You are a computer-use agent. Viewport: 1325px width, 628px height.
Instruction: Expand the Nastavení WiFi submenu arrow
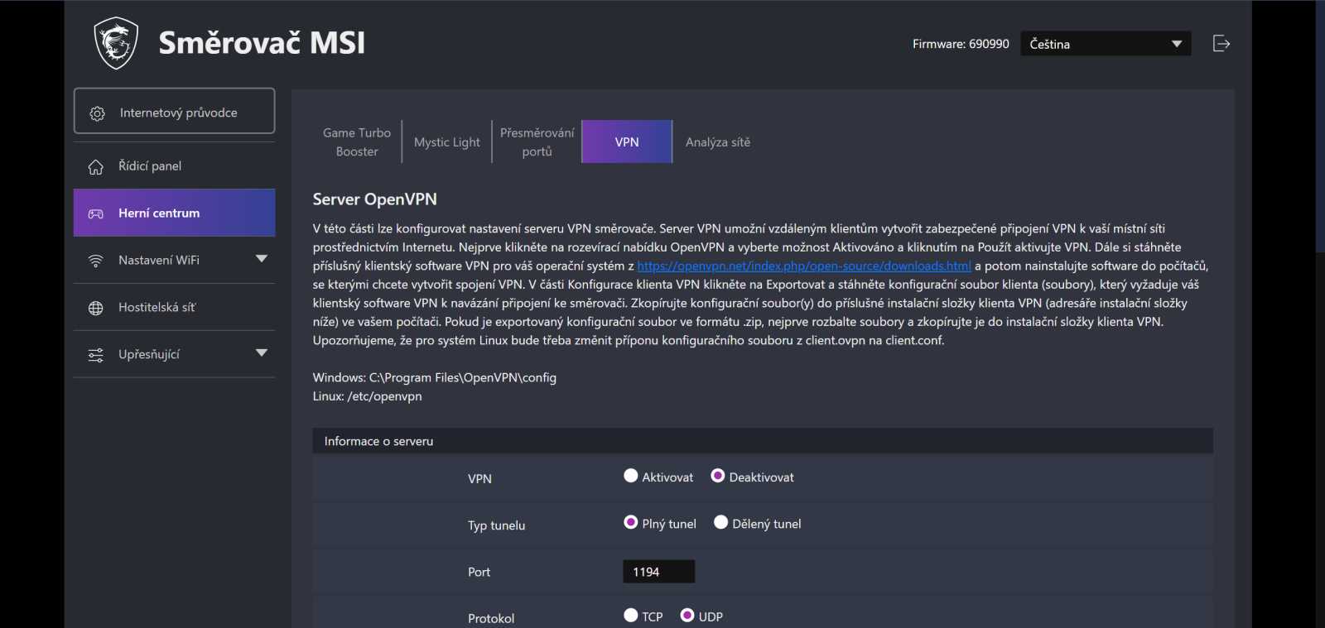pos(262,259)
